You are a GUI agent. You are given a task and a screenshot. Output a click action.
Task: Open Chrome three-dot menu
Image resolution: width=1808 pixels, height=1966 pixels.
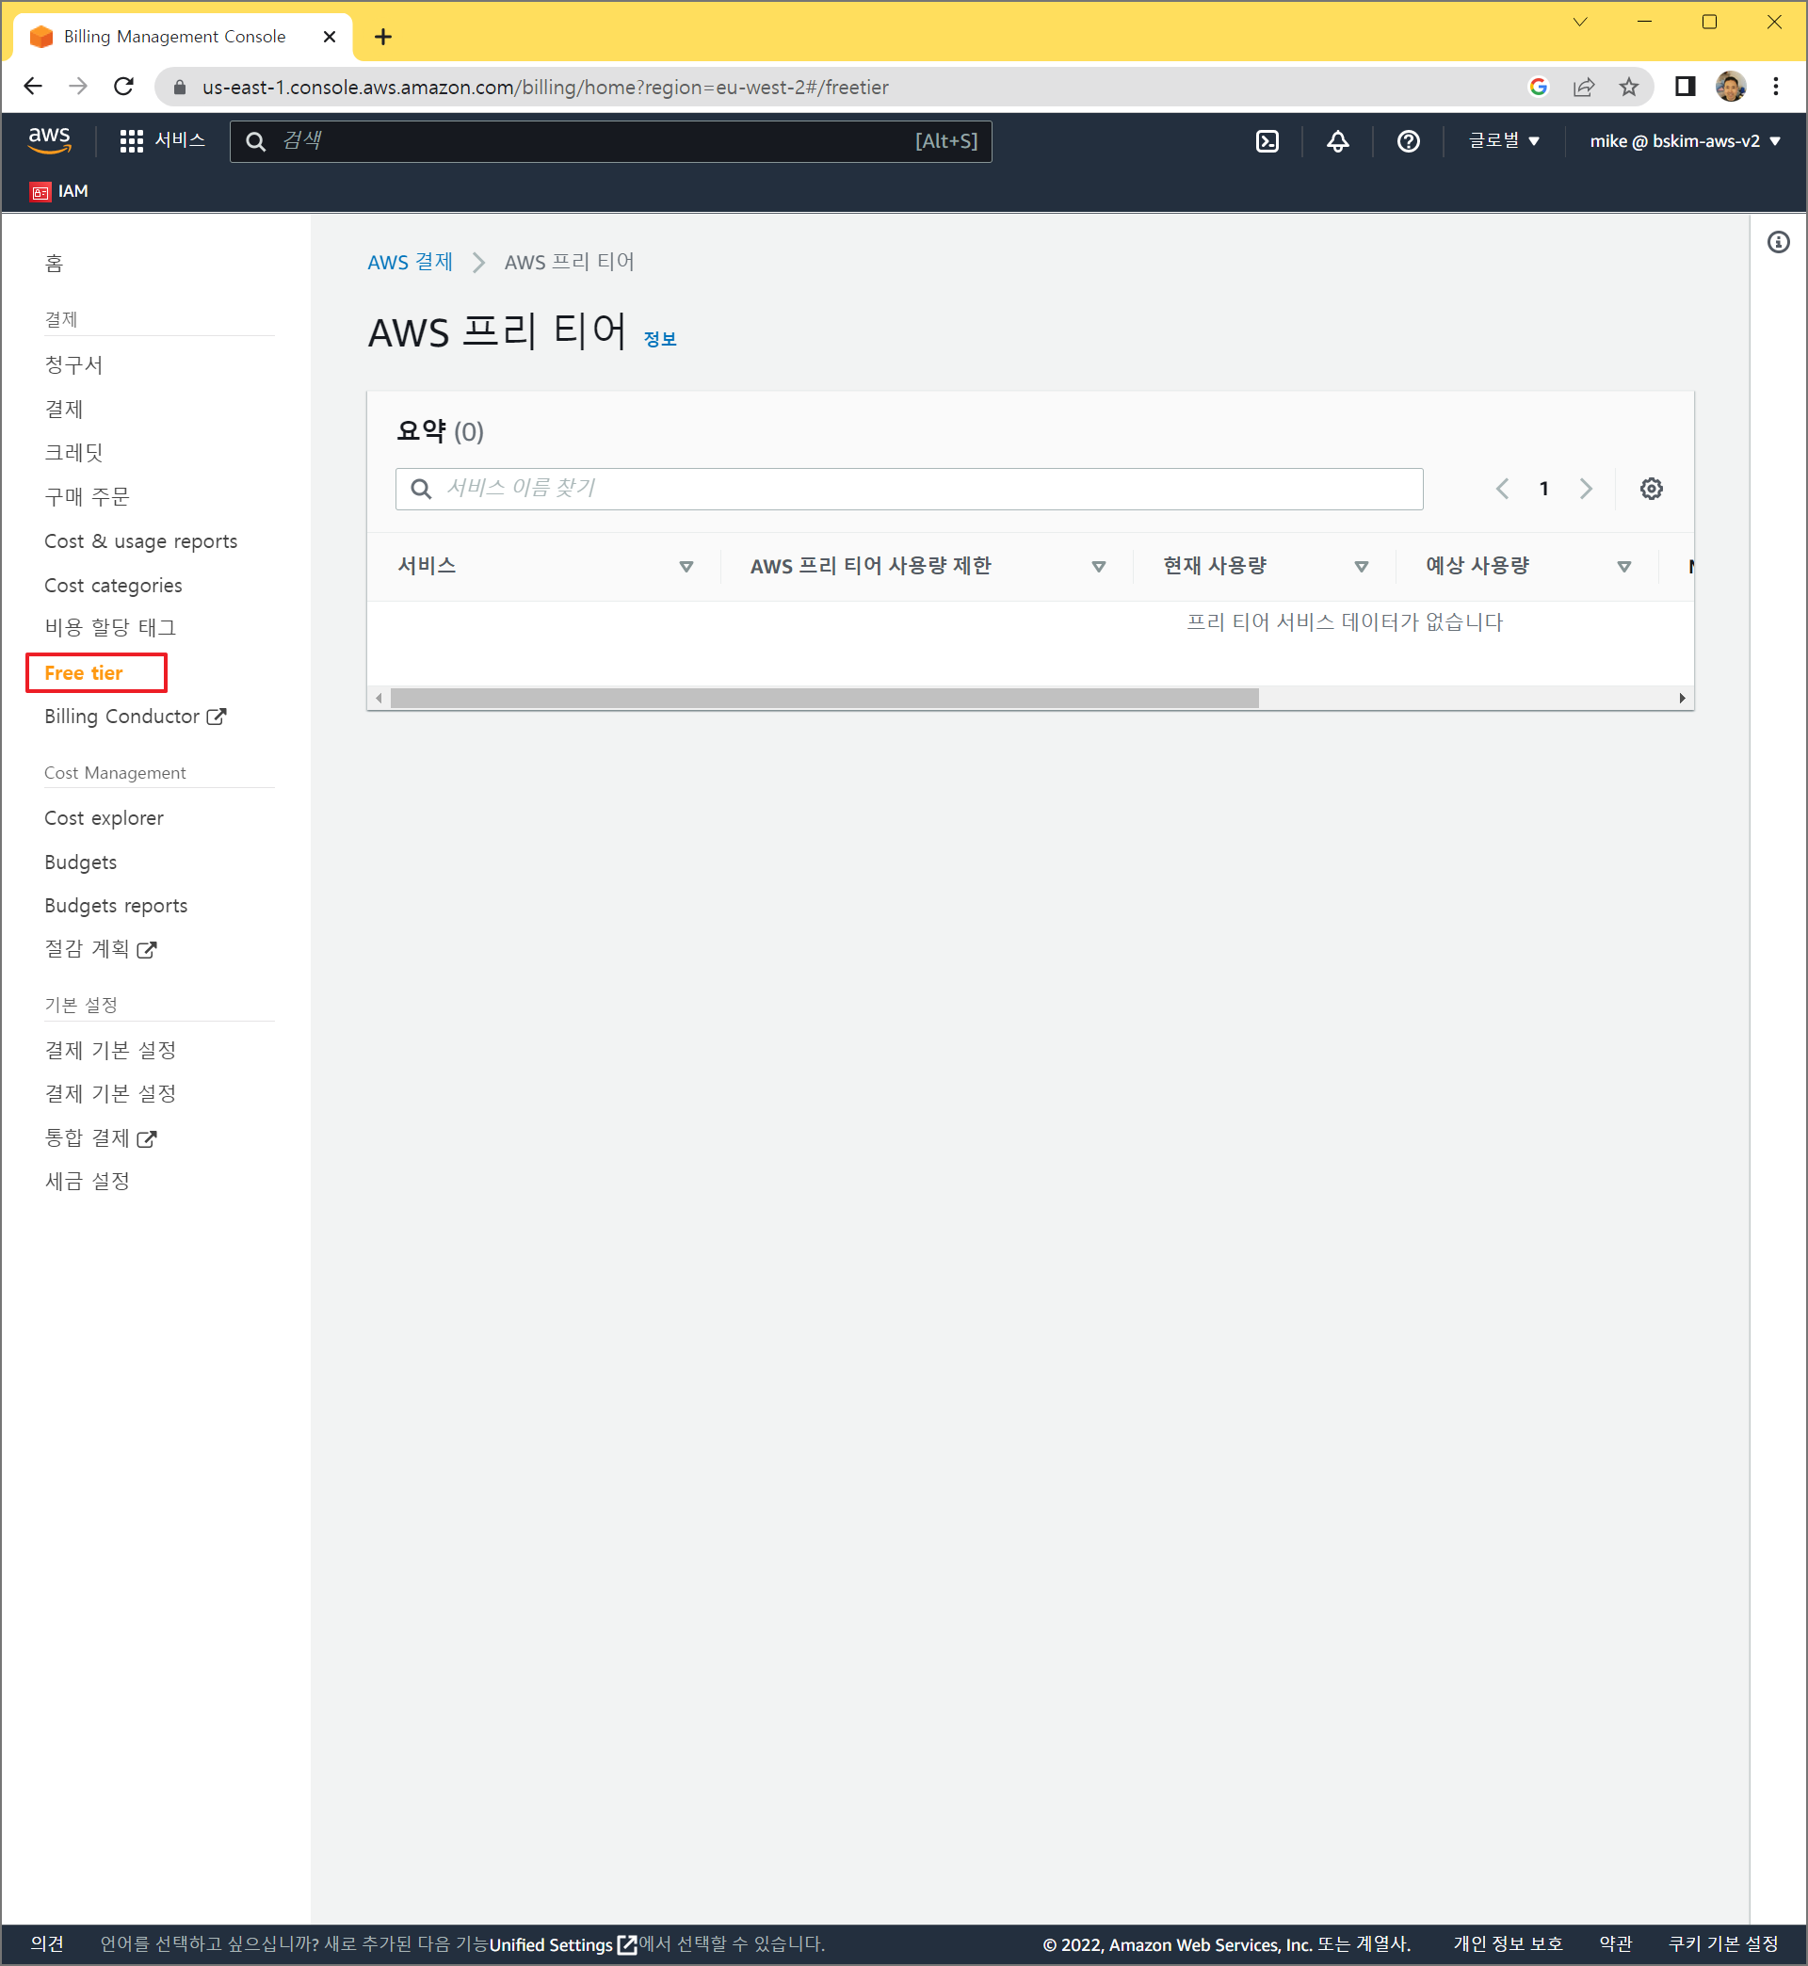coord(1775,86)
